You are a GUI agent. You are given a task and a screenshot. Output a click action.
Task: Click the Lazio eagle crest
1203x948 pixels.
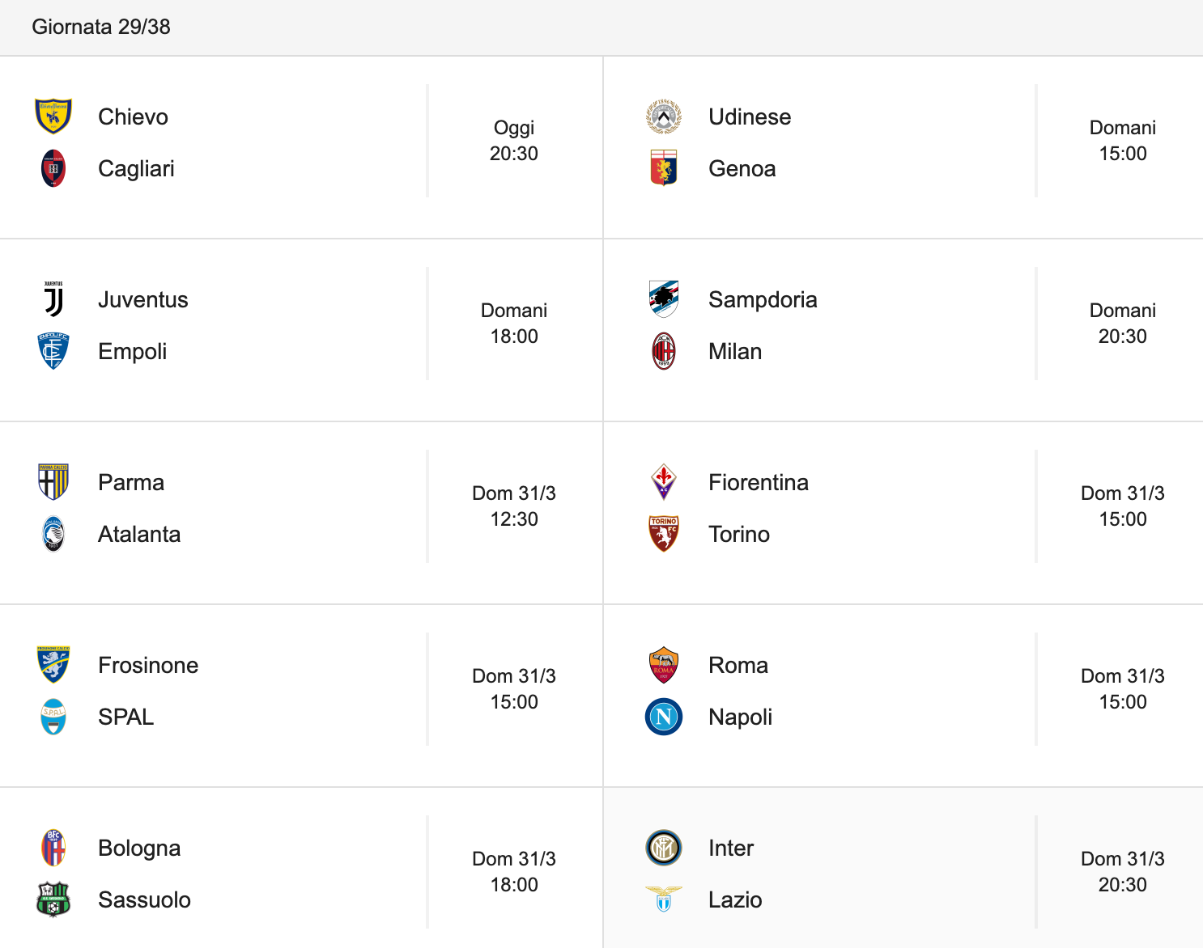pos(664,899)
